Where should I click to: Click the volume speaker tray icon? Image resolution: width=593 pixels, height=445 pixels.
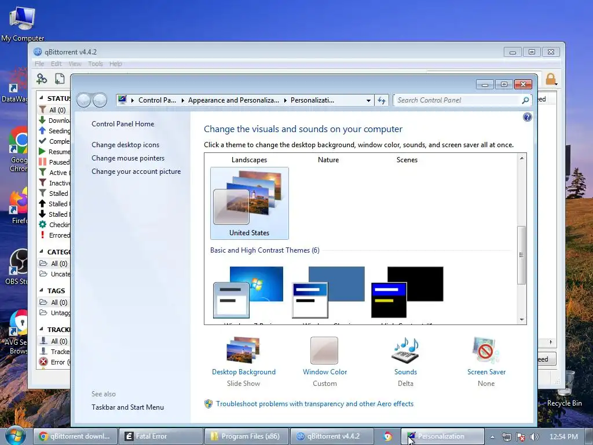534,437
